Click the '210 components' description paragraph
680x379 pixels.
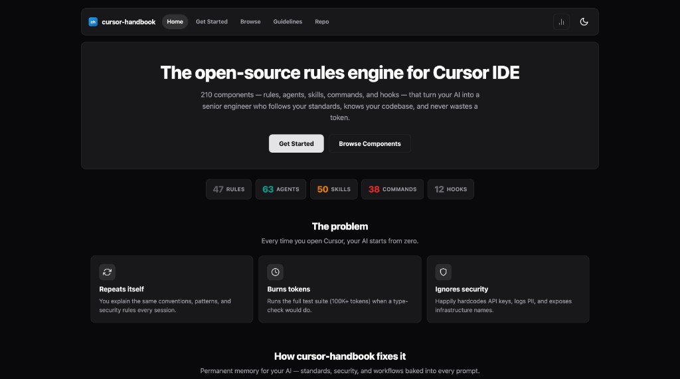tap(339, 106)
